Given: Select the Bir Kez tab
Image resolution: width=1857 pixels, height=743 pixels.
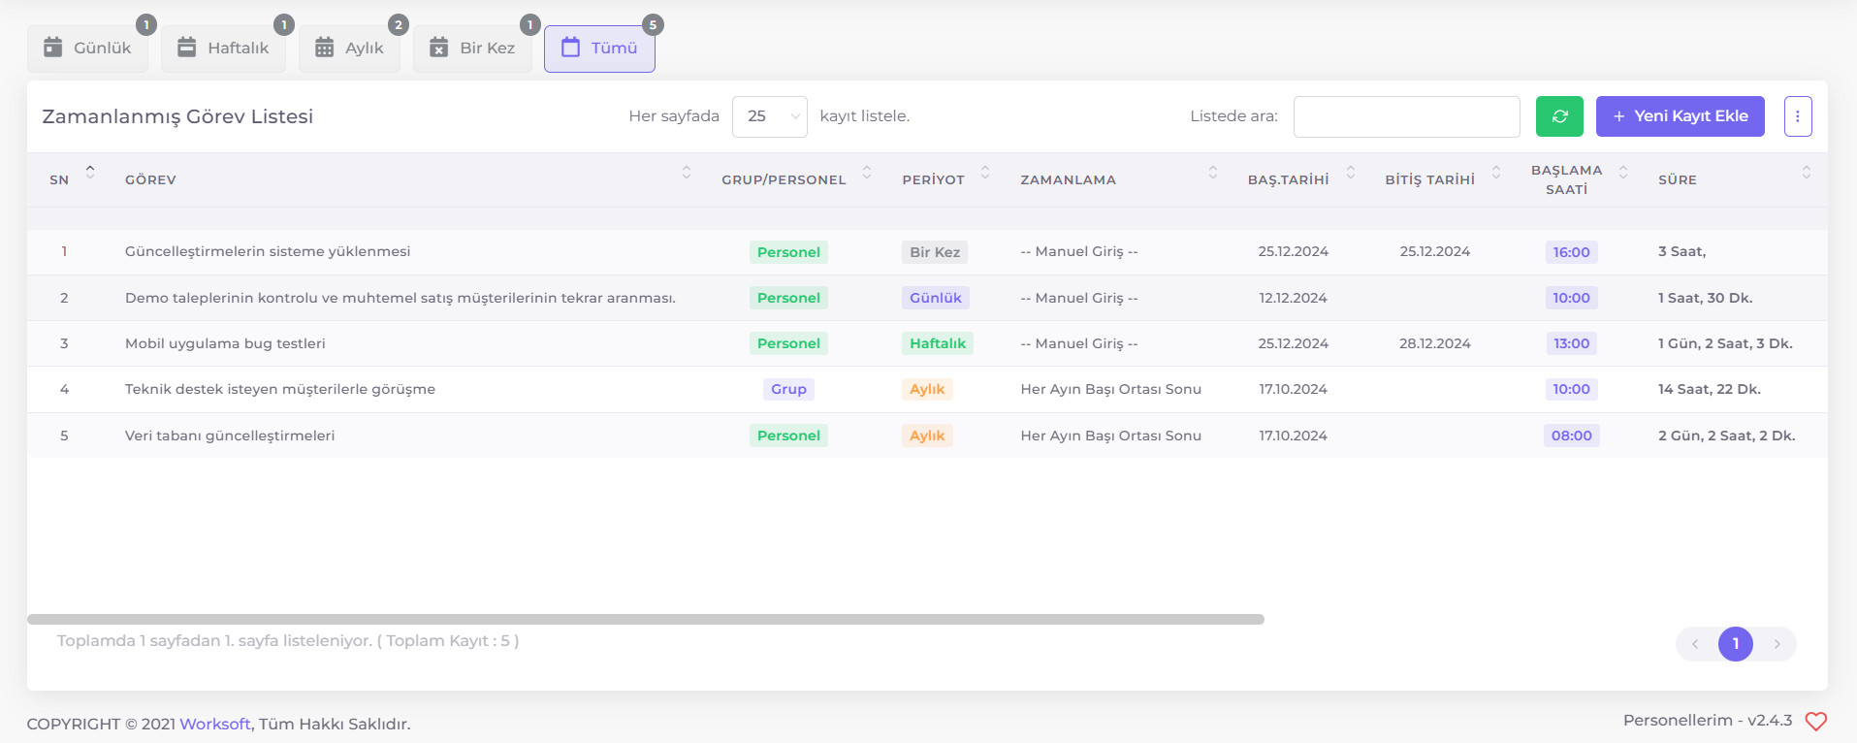Looking at the screenshot, I should click(x=472, y=48).
